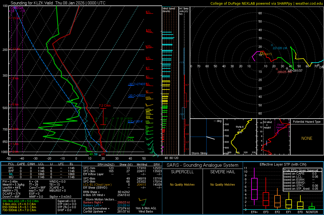
Task: Click the sounding title for KLZK
Action: (x=58, y=3)
